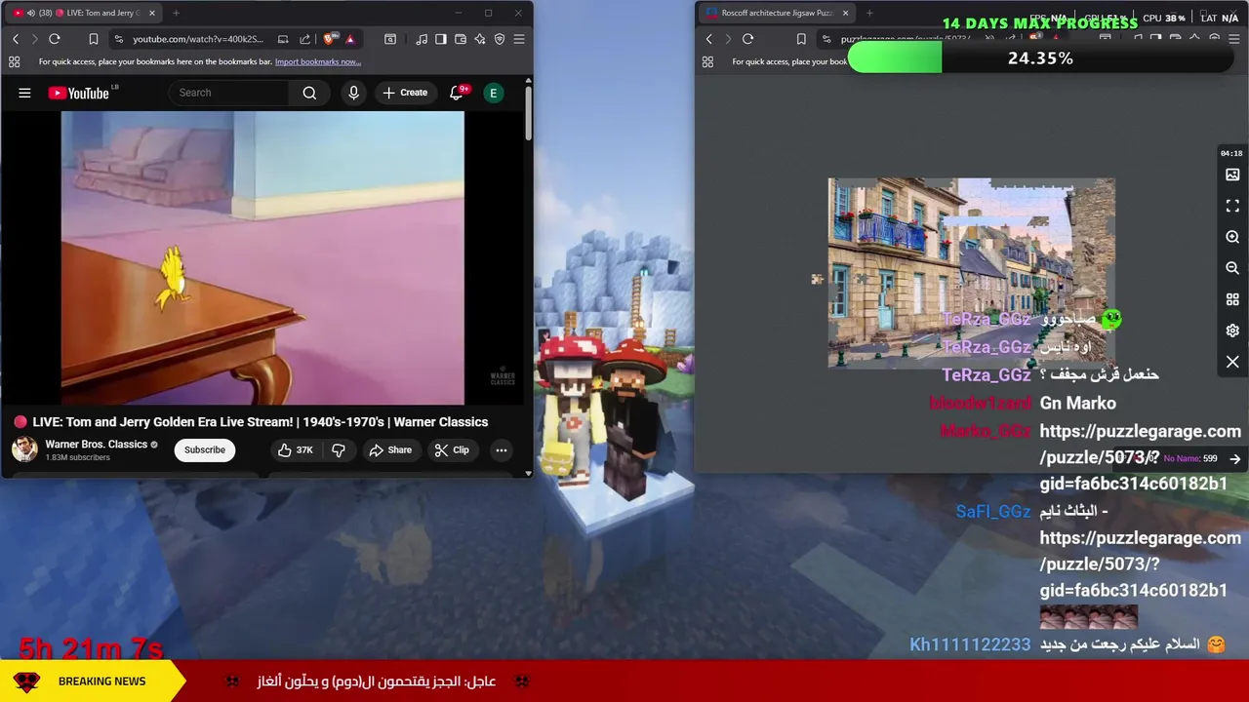Close the Roscoff architecture puzzle tab
The image size is (1249, 702).
point(845,13)
